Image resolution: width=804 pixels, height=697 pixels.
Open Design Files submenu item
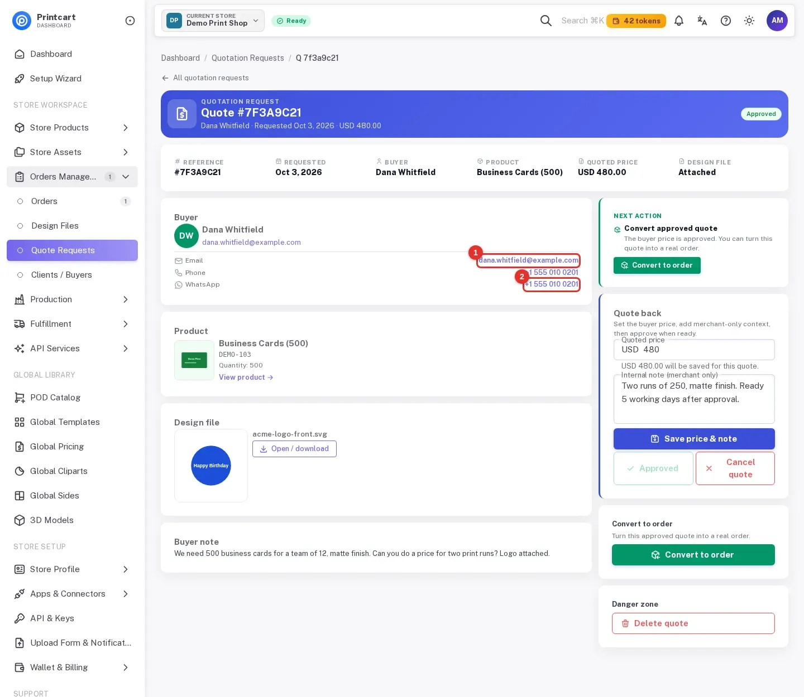point(72,226)
